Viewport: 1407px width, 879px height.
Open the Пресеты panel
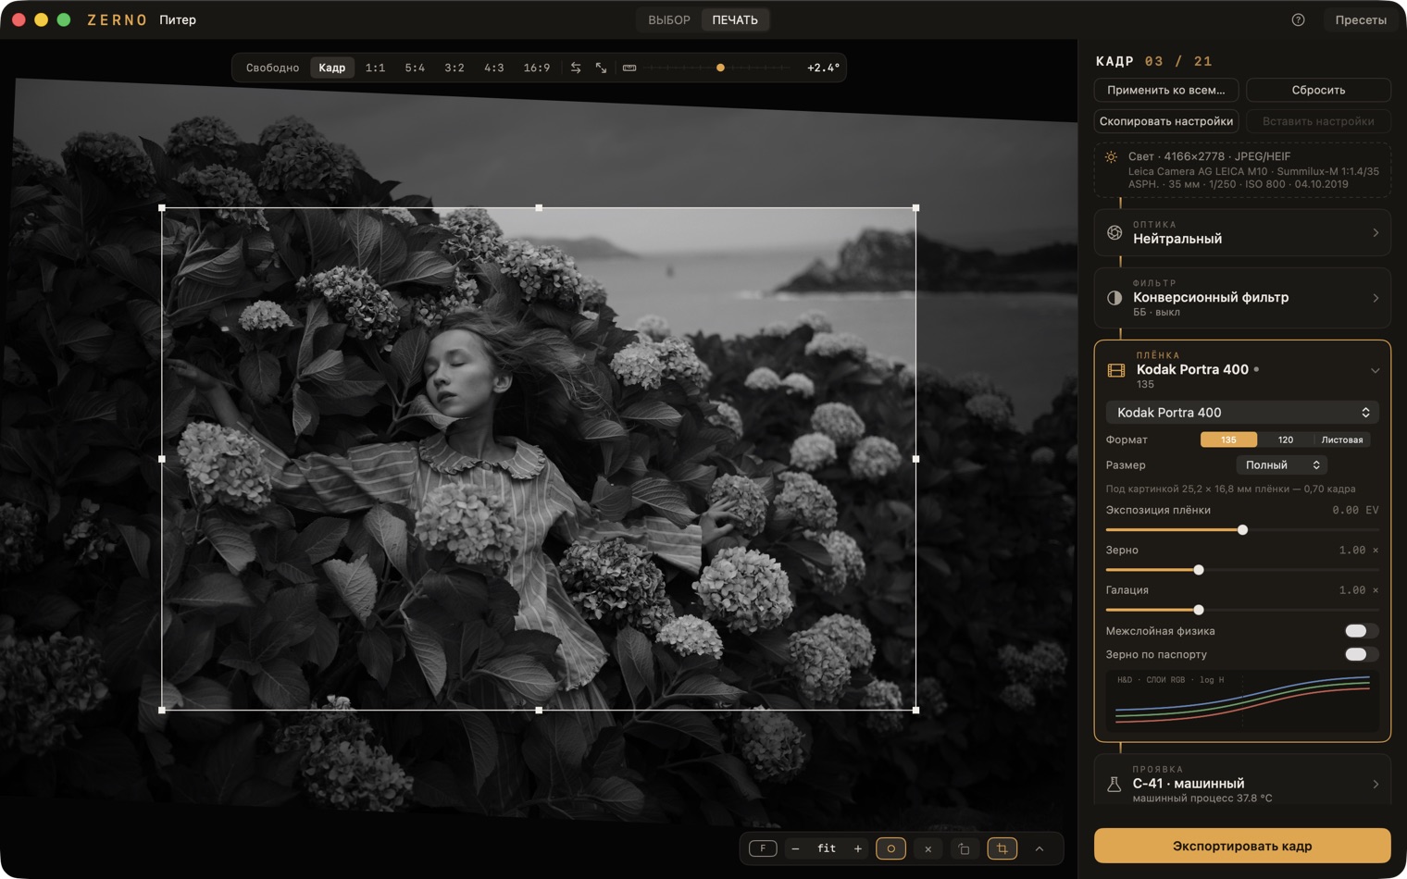click(1361, 19)
